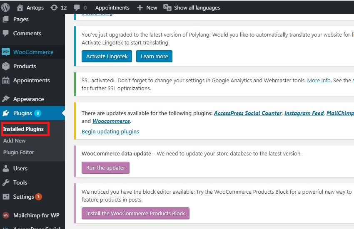Open the Mailchimp for WP menu
This screenshot has width=354, height=229.
coord(36,215)
